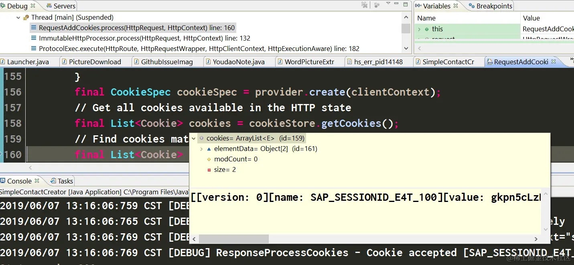Image resolution: width=574 pixels, height=265 pixels.
Task: Switch to the Breakpoints tab
Action: pos(491,6)
